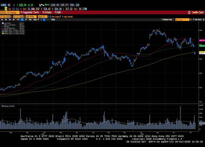Screen dimensions: 205x147
Task: Select the 6M time range
Action: click(14, 20)
